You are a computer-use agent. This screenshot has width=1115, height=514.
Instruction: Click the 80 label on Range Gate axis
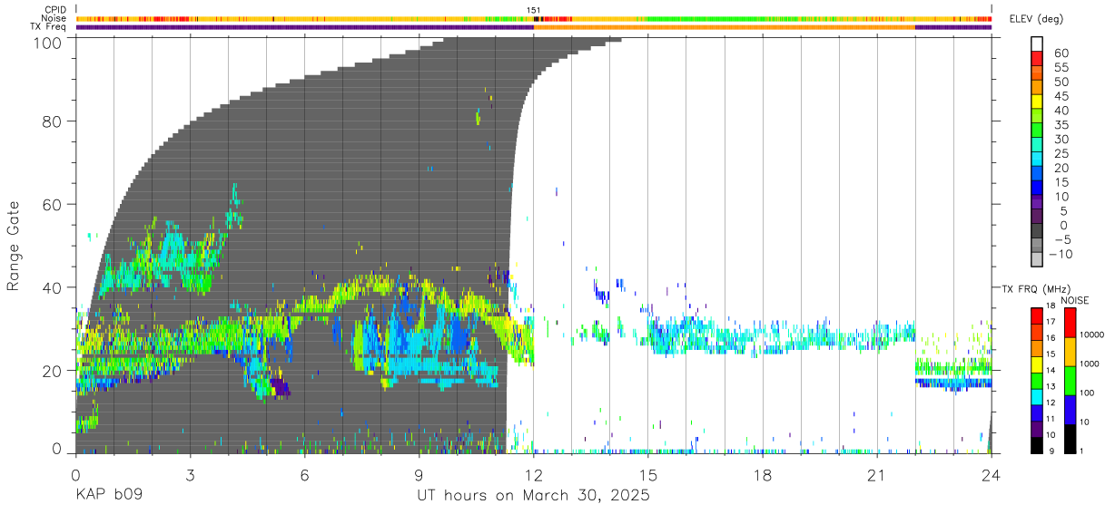pyautogui.click(x=53, y=121)
